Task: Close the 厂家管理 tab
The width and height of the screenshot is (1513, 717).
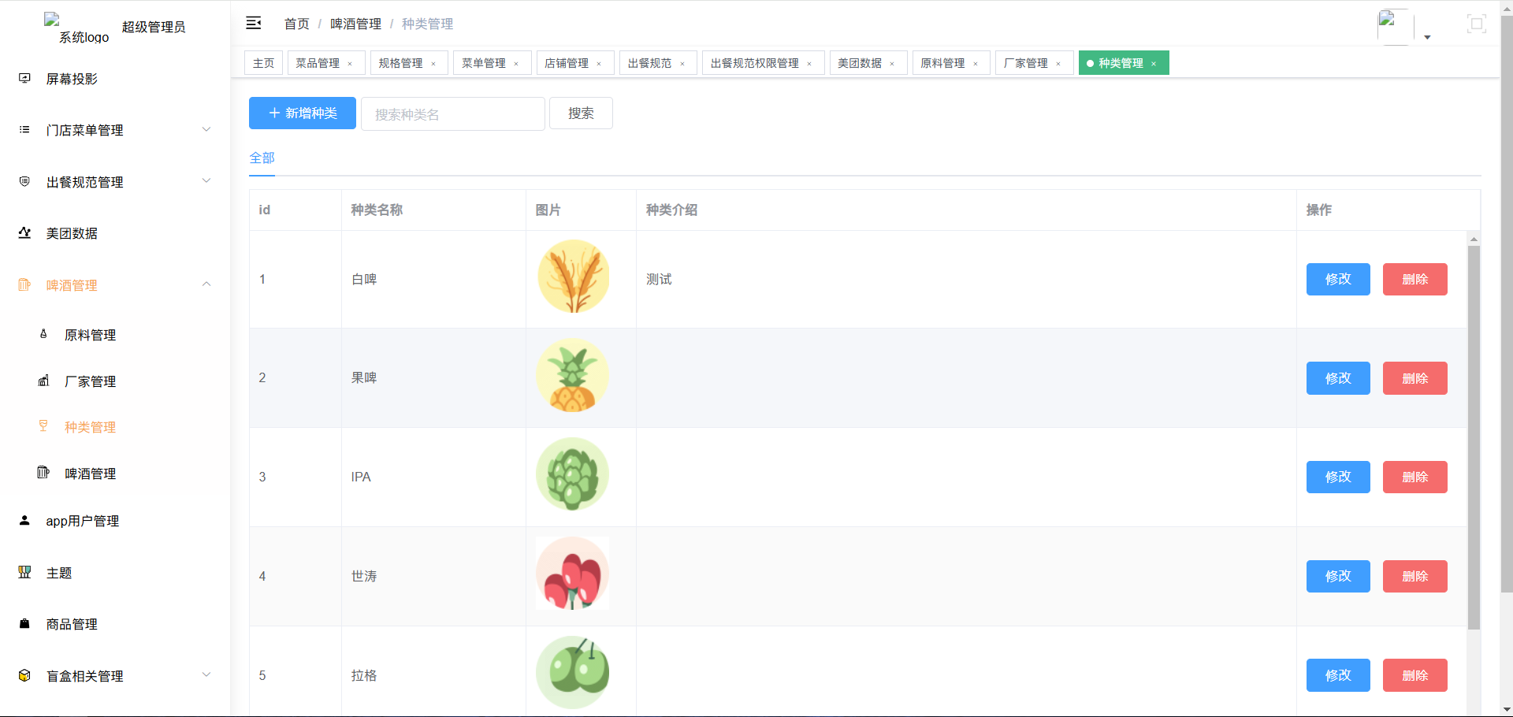Action: click(x=1058, y=64)
